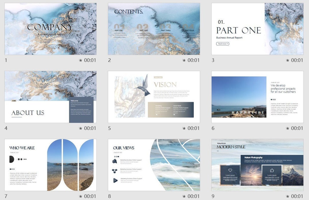This screenshot has width=309, height=200.
Task: Click the transition star icon under slide 2
Action: click(184, 60)
